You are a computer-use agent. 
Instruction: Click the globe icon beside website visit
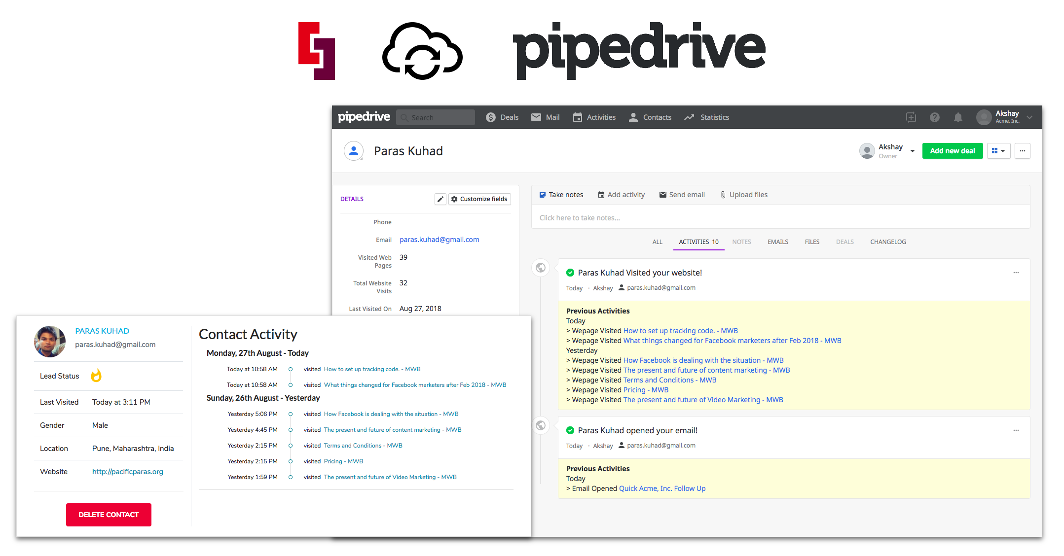(x=541, y=268)
